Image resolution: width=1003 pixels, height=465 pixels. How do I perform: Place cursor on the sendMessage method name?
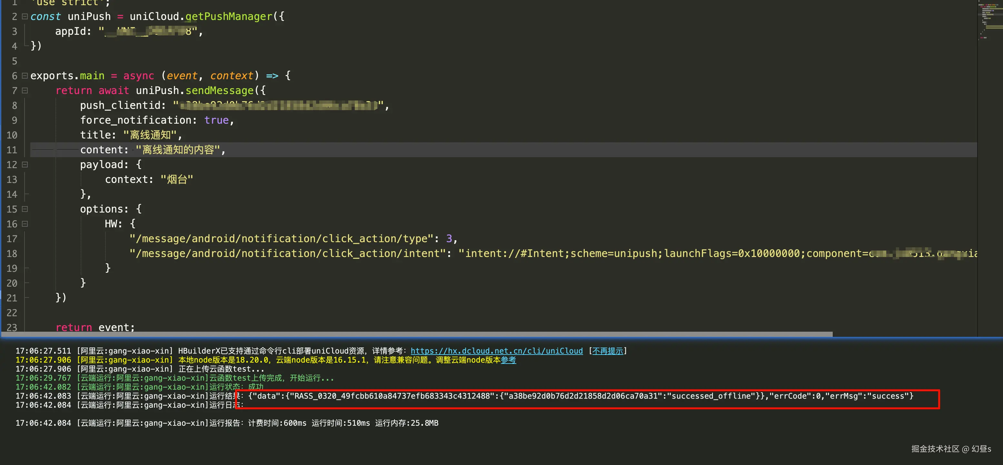pyautogui.click(x=219, y=90)
